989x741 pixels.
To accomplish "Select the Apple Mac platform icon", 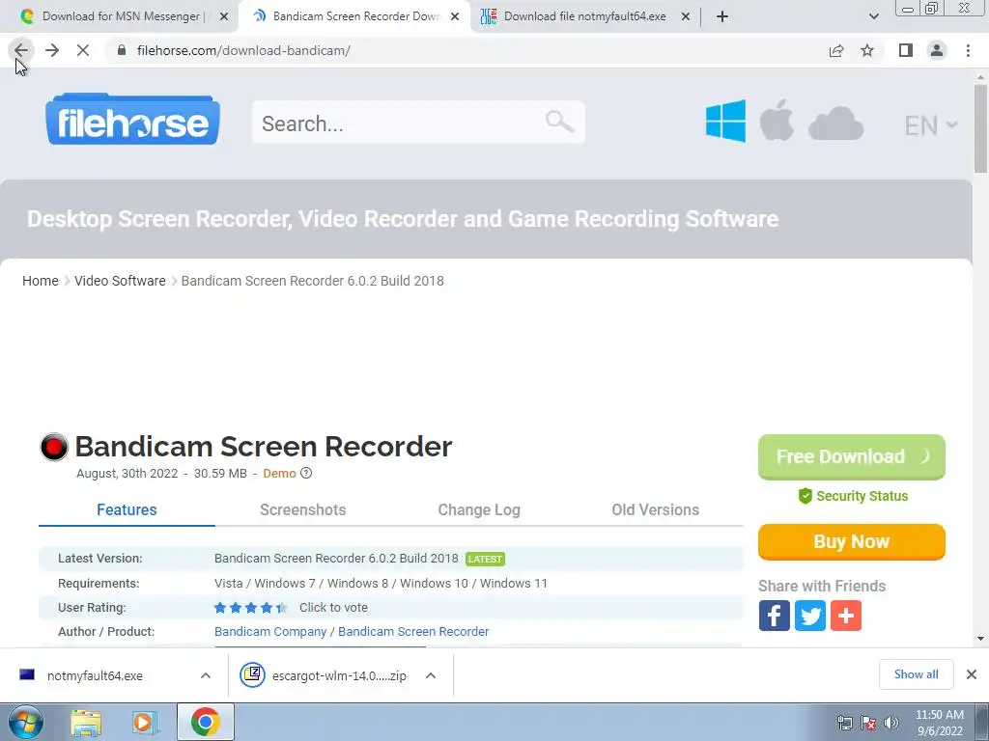I will pos(777,120).
